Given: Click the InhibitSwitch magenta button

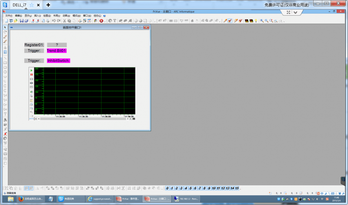Looking at the screenshot, I should (58, 60).
